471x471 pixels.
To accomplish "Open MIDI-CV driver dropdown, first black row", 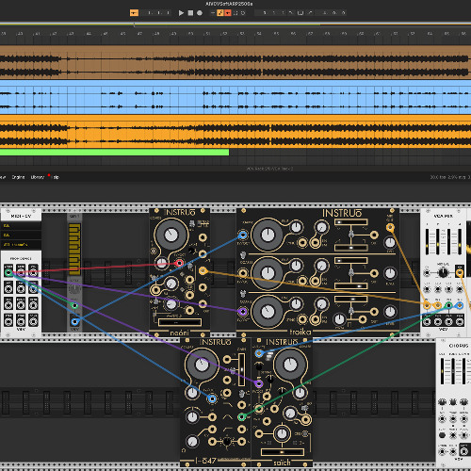I will [21, 226].
